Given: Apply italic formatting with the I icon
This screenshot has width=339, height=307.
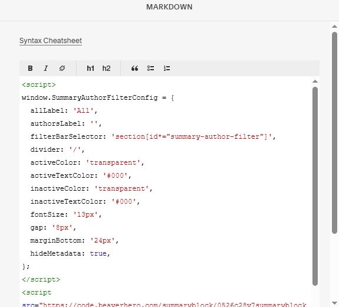Looking at the screenshot, I should tap(46, 68).
